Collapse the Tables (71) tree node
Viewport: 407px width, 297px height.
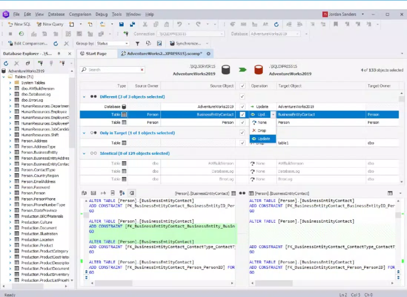[4, 77]
